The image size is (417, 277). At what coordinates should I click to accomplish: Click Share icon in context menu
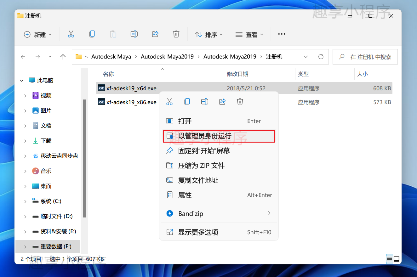pyautogui.click(x=222, y=102)
